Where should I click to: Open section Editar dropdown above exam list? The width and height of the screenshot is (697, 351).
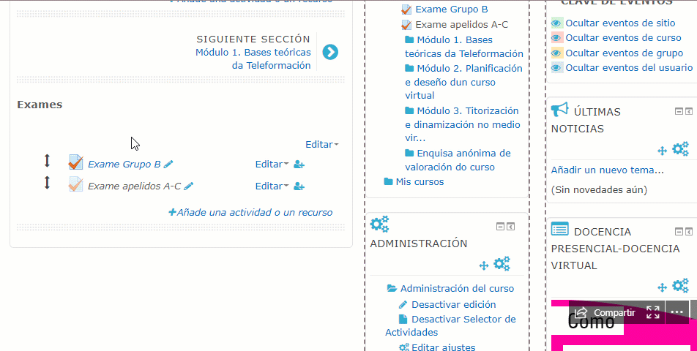pyautogui.click(x=322, y=144)
